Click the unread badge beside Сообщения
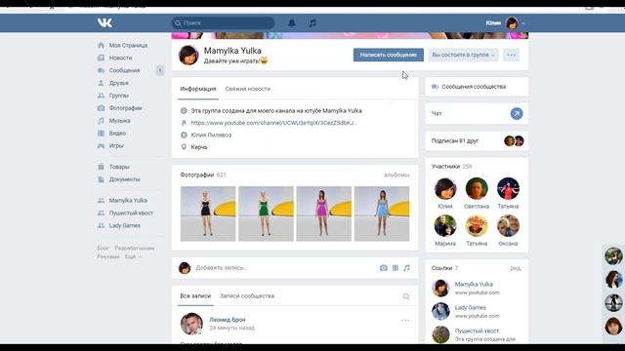 (160, 71)
